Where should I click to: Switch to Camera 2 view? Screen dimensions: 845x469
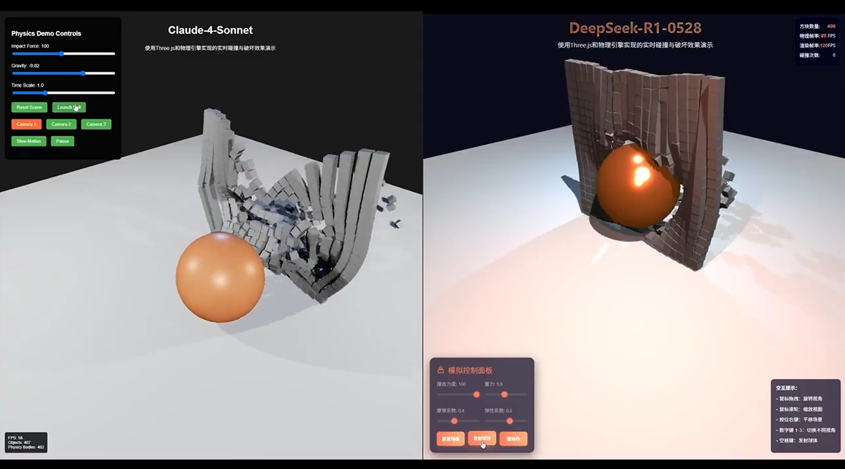(61, 124)
